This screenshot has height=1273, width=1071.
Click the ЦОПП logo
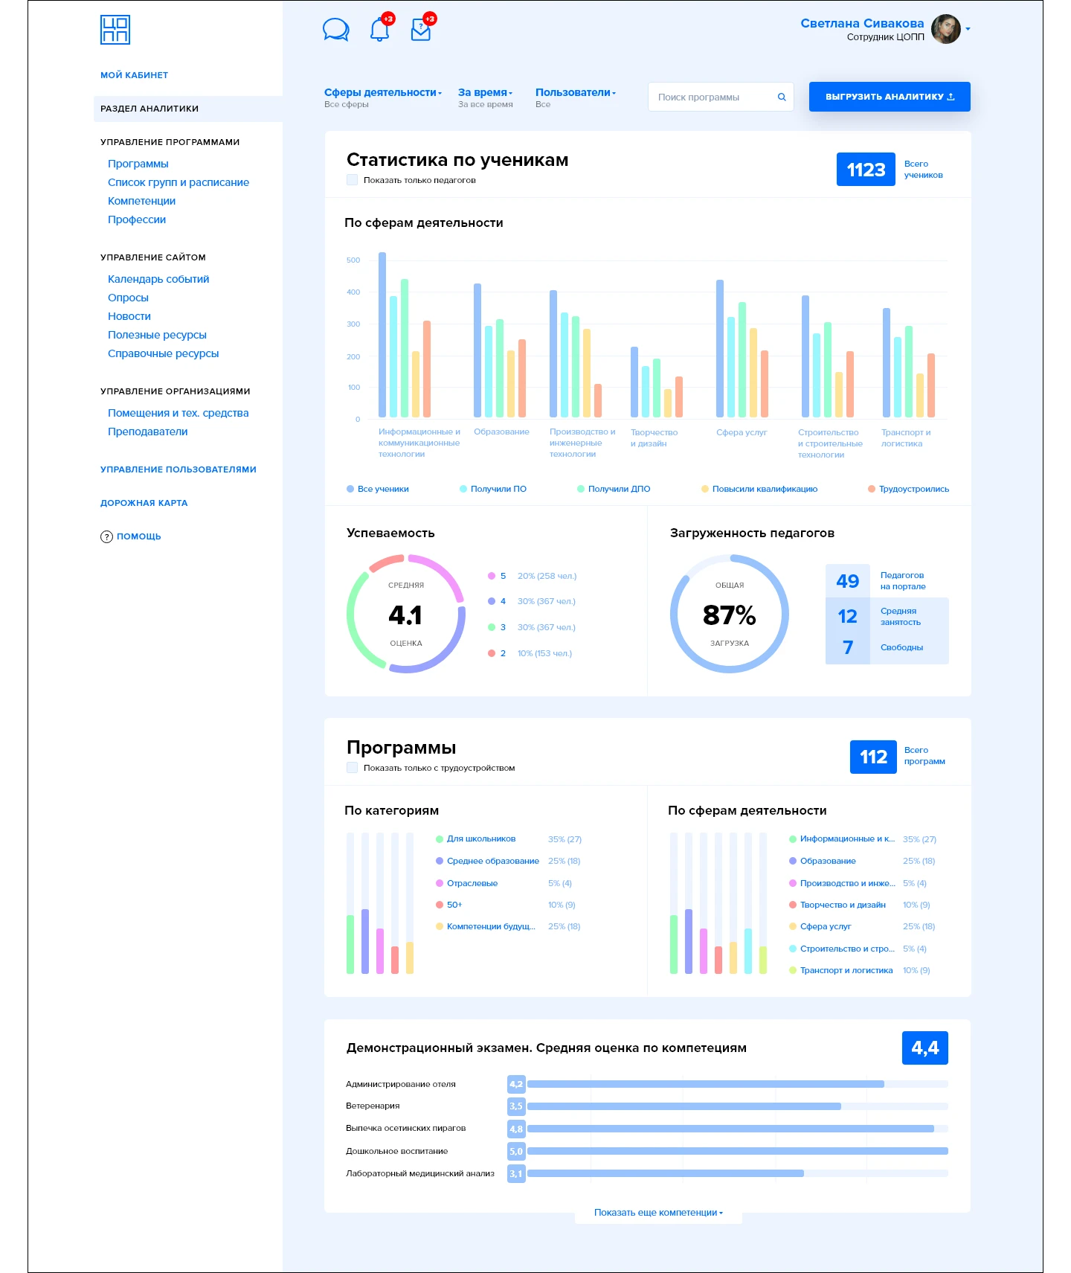pyautogui.click(x=115, y=30)
